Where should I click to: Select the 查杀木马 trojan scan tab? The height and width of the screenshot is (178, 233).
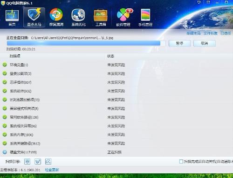click(34, 17)
